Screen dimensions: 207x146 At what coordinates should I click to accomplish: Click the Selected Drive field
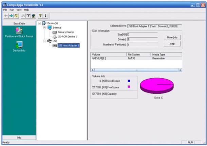click(x=154, y=26)
